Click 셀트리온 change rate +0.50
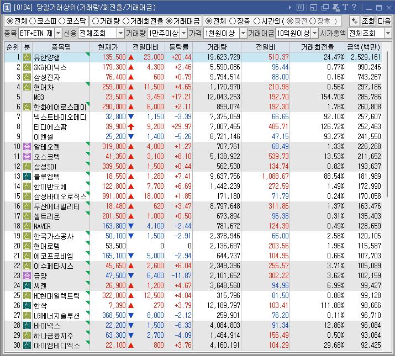The width and height of the screenshot is (395, 356). (x=183, y=216)
